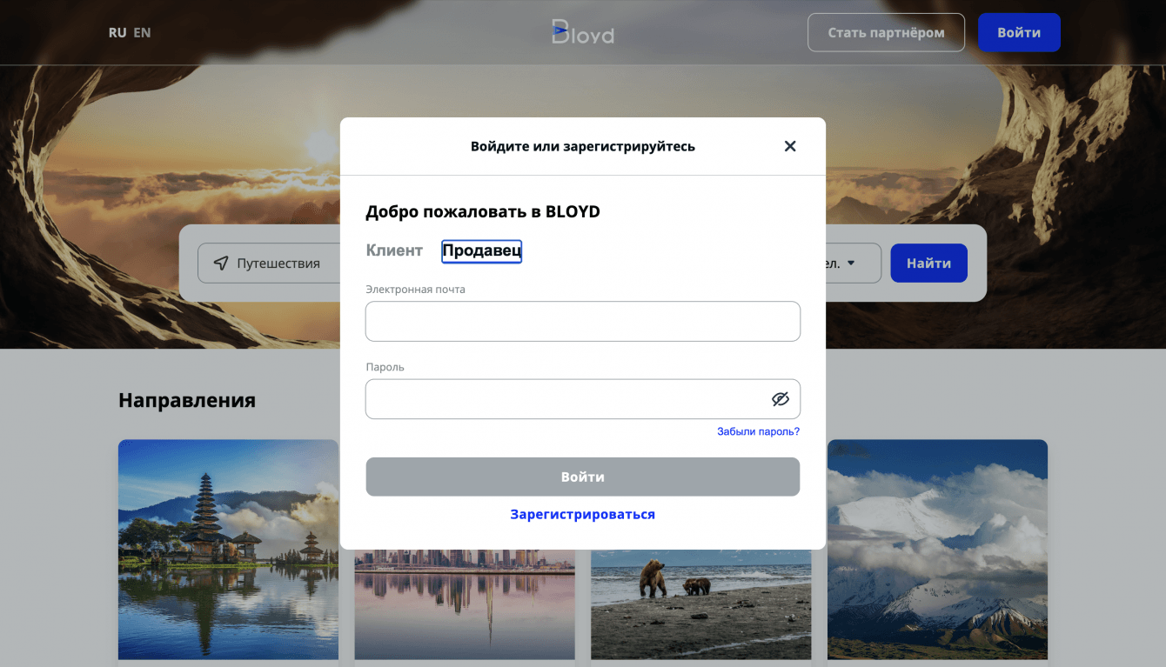Toggle password visibility with the eye icon
The image size is (1166, 667).
tap(780, 399)
